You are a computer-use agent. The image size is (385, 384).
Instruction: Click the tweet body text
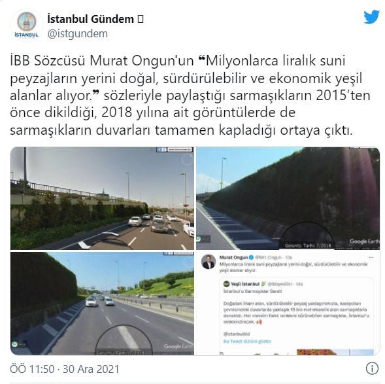coord(190,96)
